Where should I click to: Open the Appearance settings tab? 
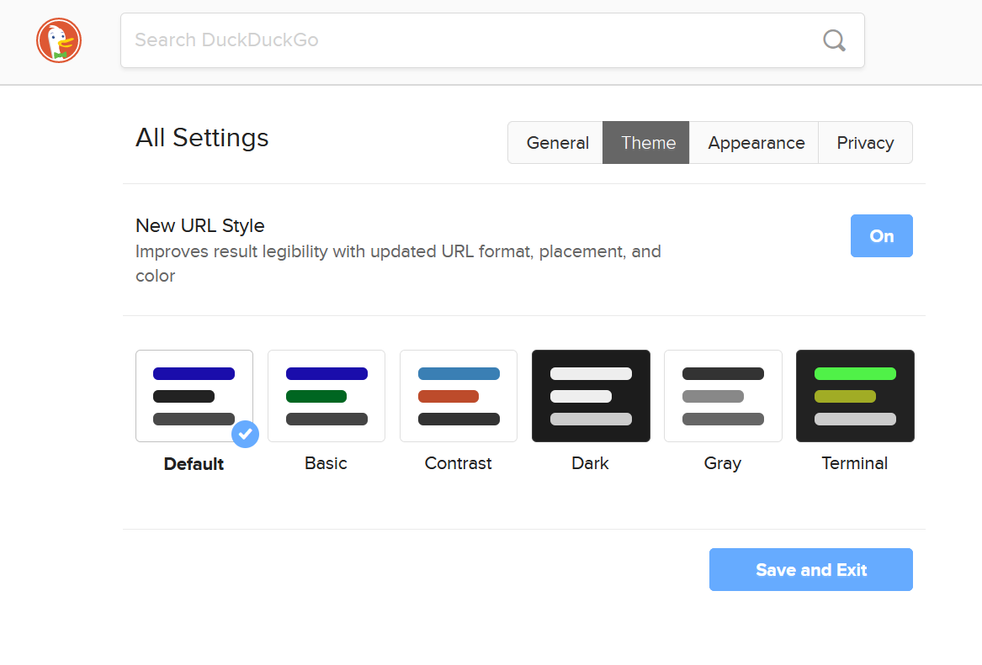[754, 143]
